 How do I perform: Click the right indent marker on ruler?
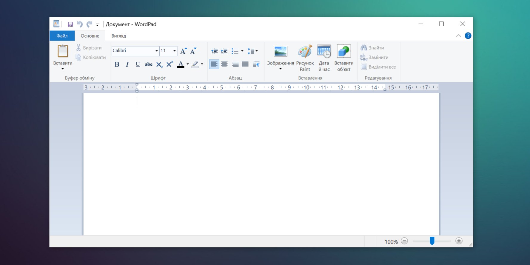[x=385, y=89]
